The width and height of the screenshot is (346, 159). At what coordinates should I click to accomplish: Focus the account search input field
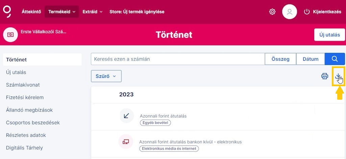click(178, 59)
